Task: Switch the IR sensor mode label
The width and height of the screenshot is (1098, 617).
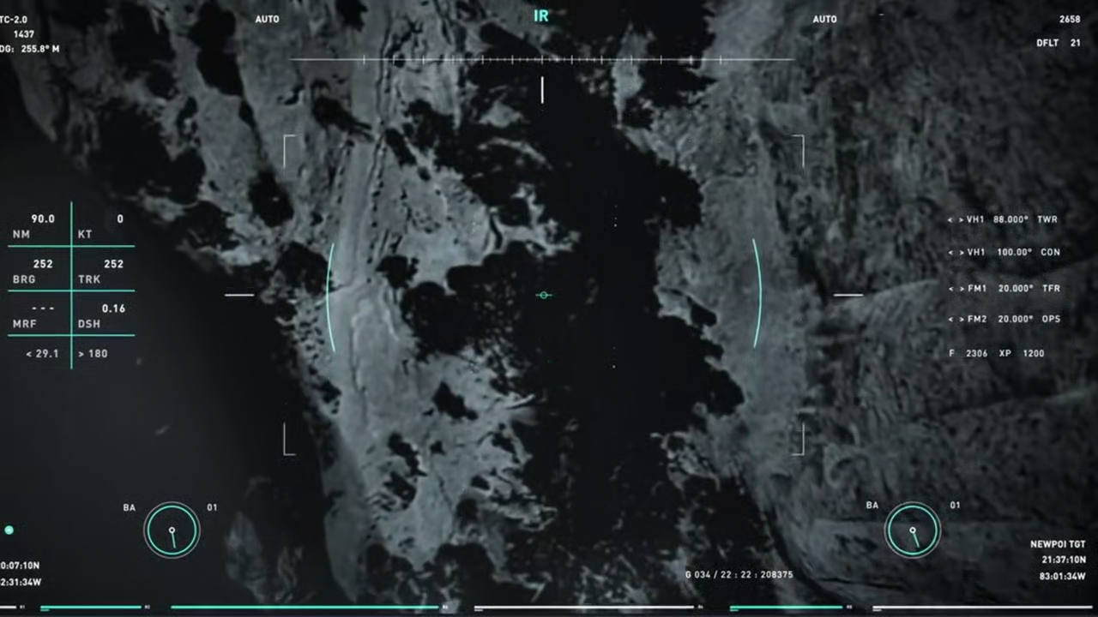Action: pyautogui.click(x=540, y=16)
